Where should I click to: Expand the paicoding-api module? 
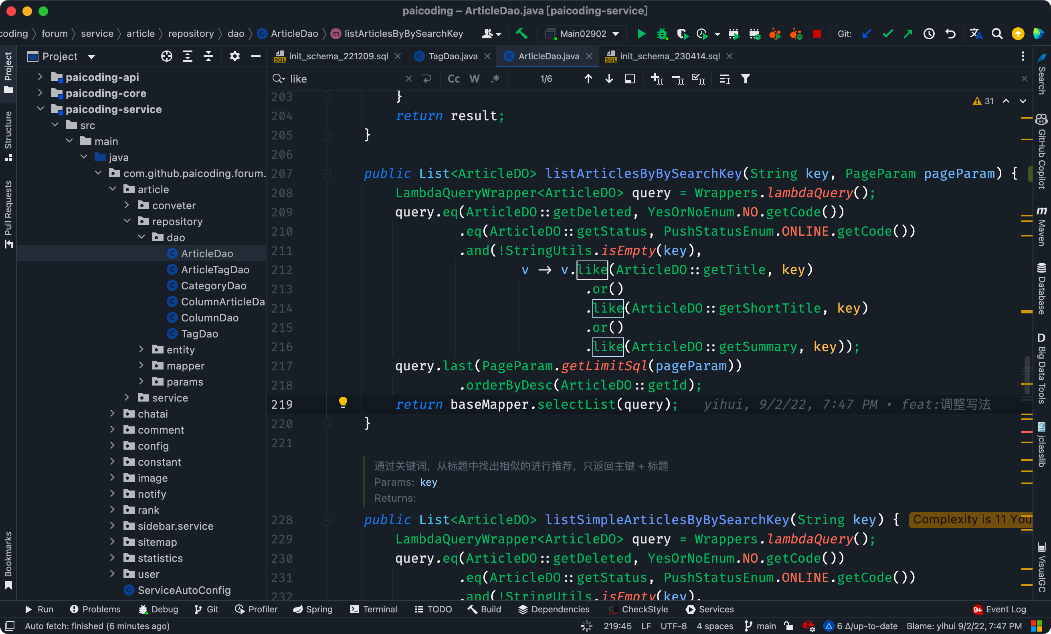pos(40,77)
